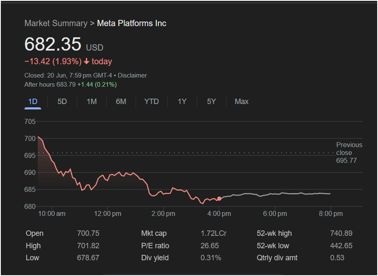Switch chart to the 1M range
The width and height of the screenshot is (378, 276).
click(x=92, y=102)
